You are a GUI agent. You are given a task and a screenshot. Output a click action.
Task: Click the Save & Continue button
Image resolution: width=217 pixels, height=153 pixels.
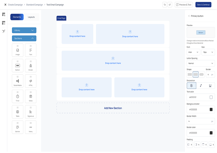(203, 5)
